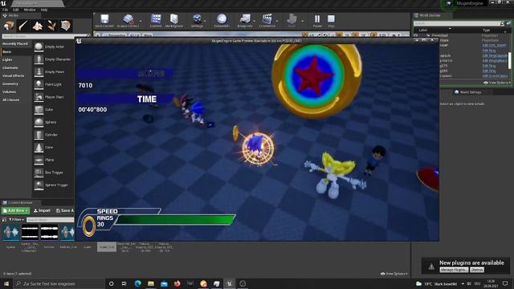Open Content Browser View Options

point(394,274)
